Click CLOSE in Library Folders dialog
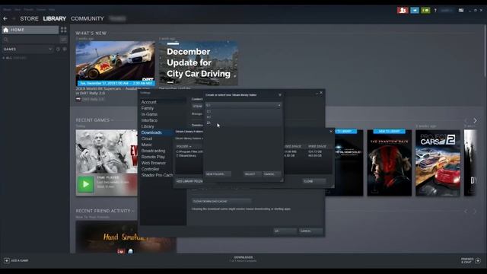 pyautogui.click(x=314, y=181)
